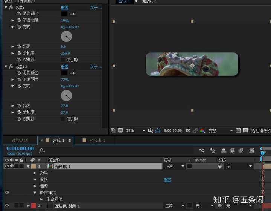Open shadow color swatch of 投影 2
This screenshot has height=211, width=271.
tap(64, 73)
